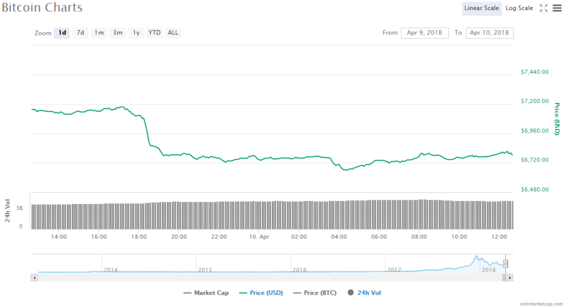Select the 1d zoom range
This screenshot has width=566, height=308.
tap(62, 33)
